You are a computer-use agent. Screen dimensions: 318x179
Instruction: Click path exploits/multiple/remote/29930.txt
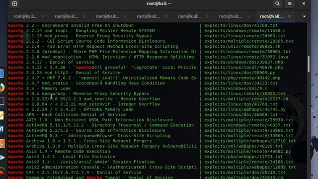pyautogui.click(x=249, y=120)
